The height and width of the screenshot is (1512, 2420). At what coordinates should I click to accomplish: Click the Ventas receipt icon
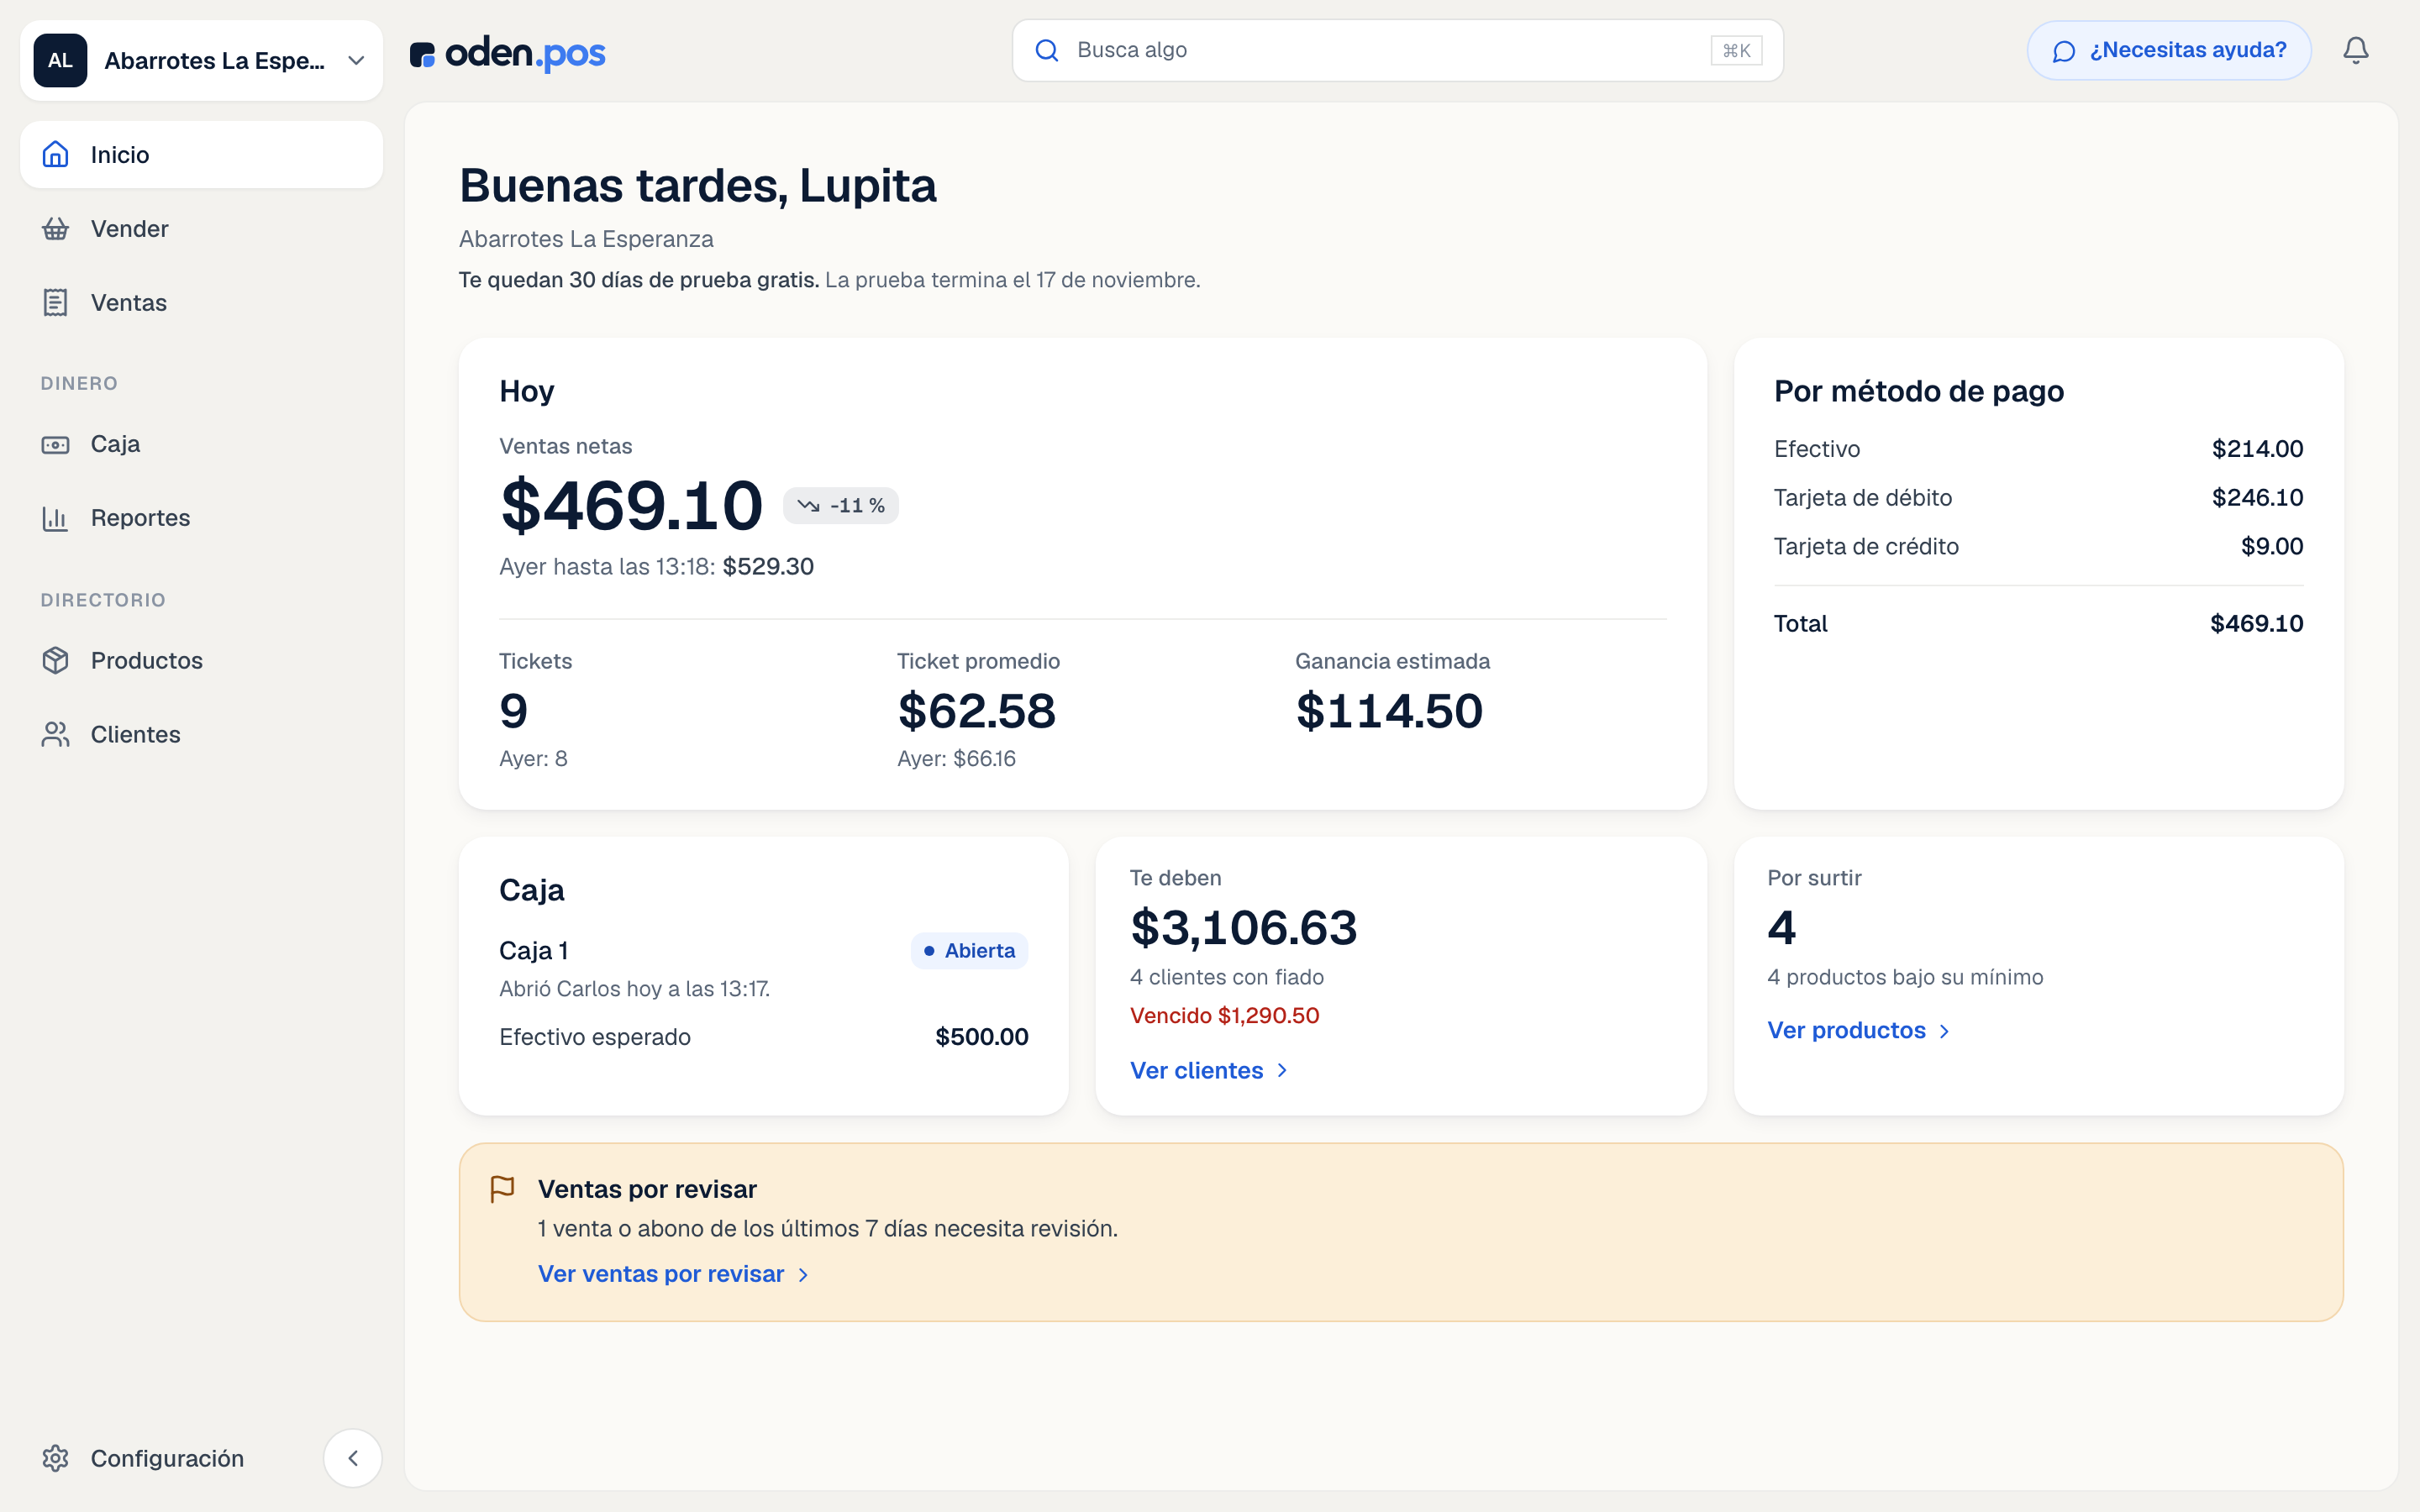[x=56, y=303]
